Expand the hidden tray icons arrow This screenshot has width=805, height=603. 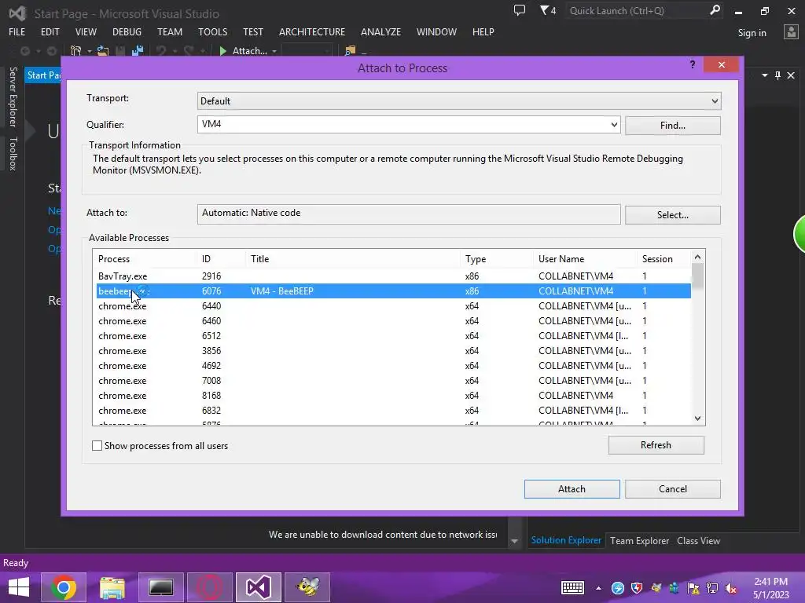(598, 588)
